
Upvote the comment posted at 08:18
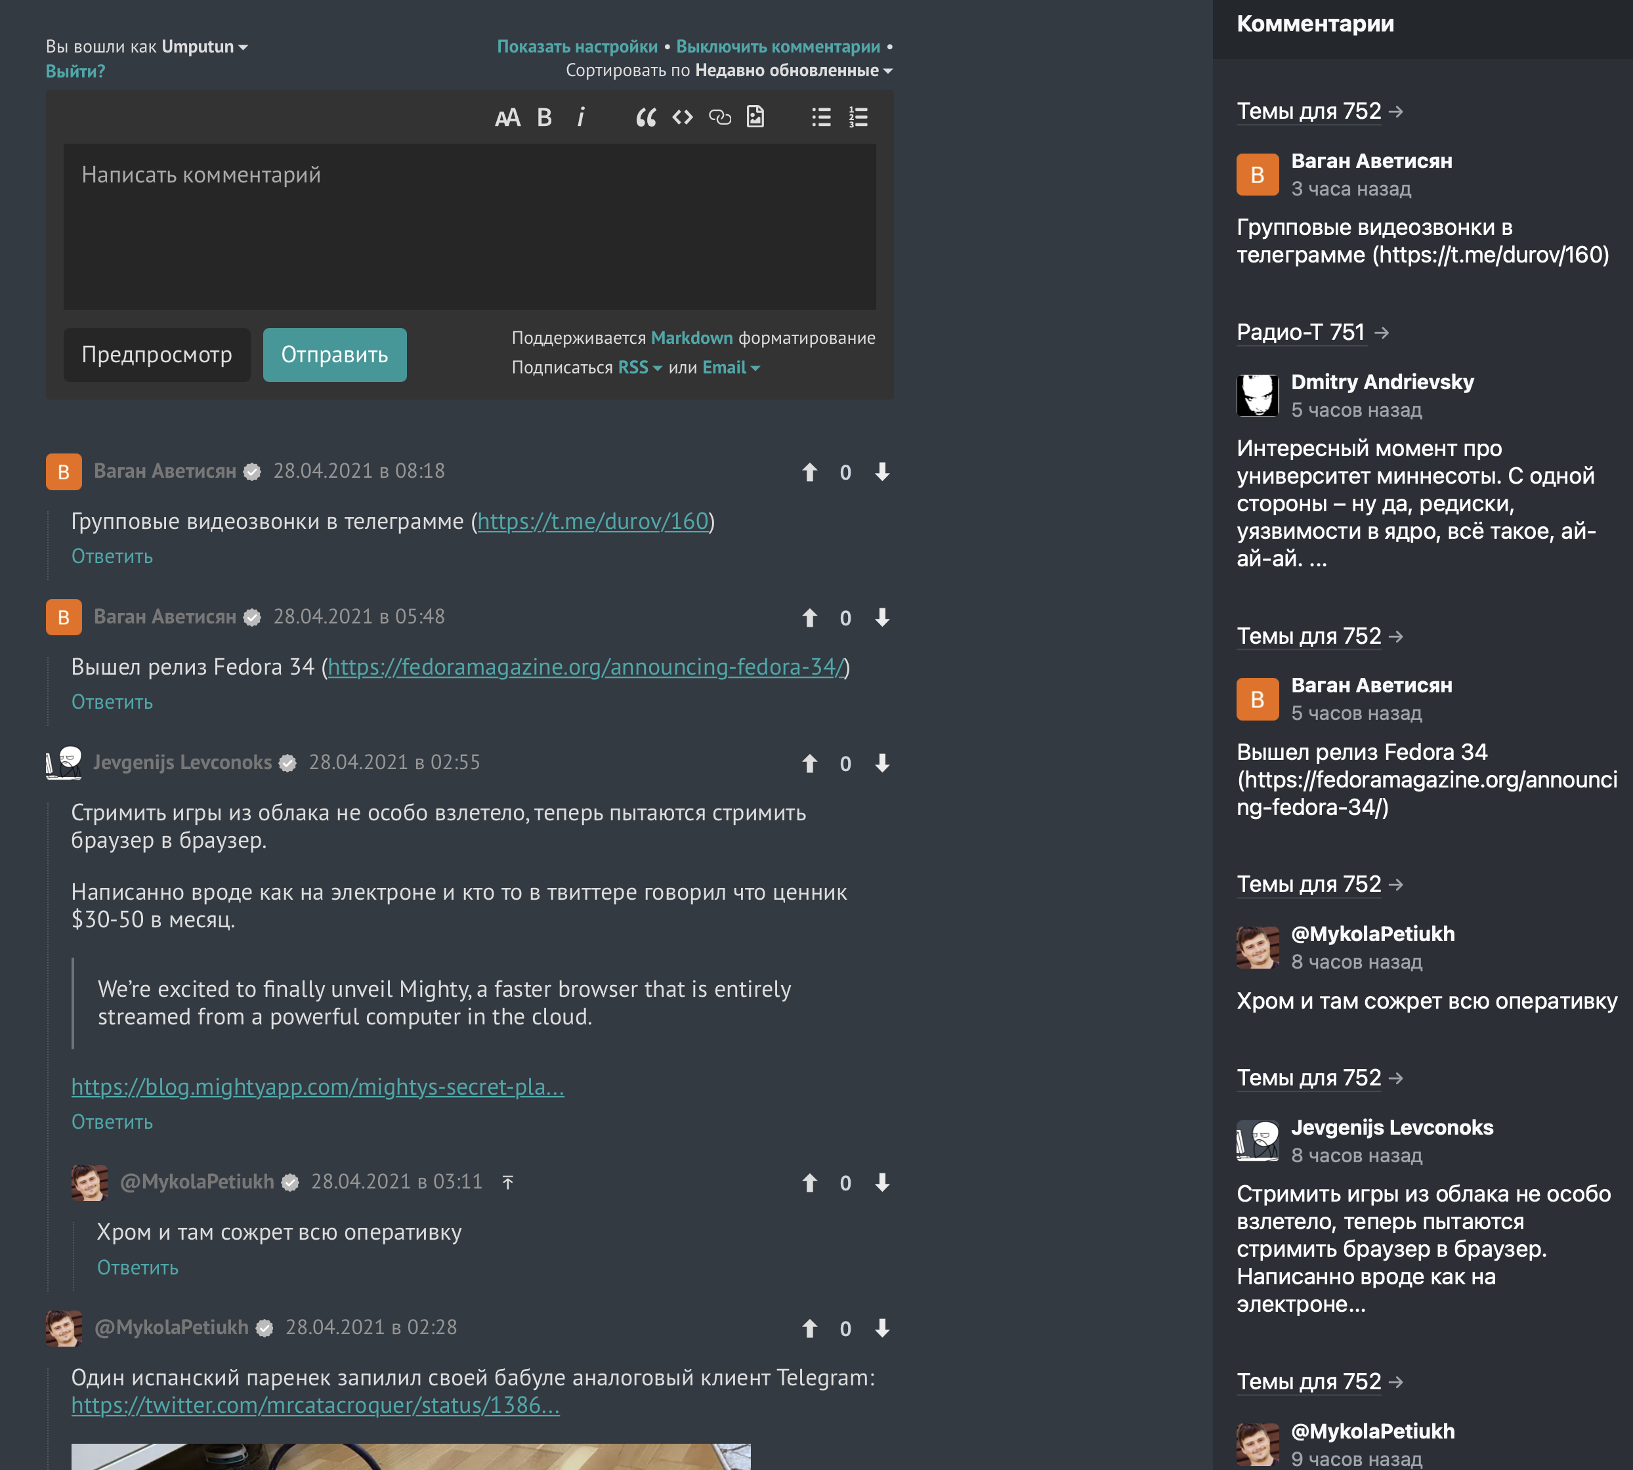click(x=809, y=472)
